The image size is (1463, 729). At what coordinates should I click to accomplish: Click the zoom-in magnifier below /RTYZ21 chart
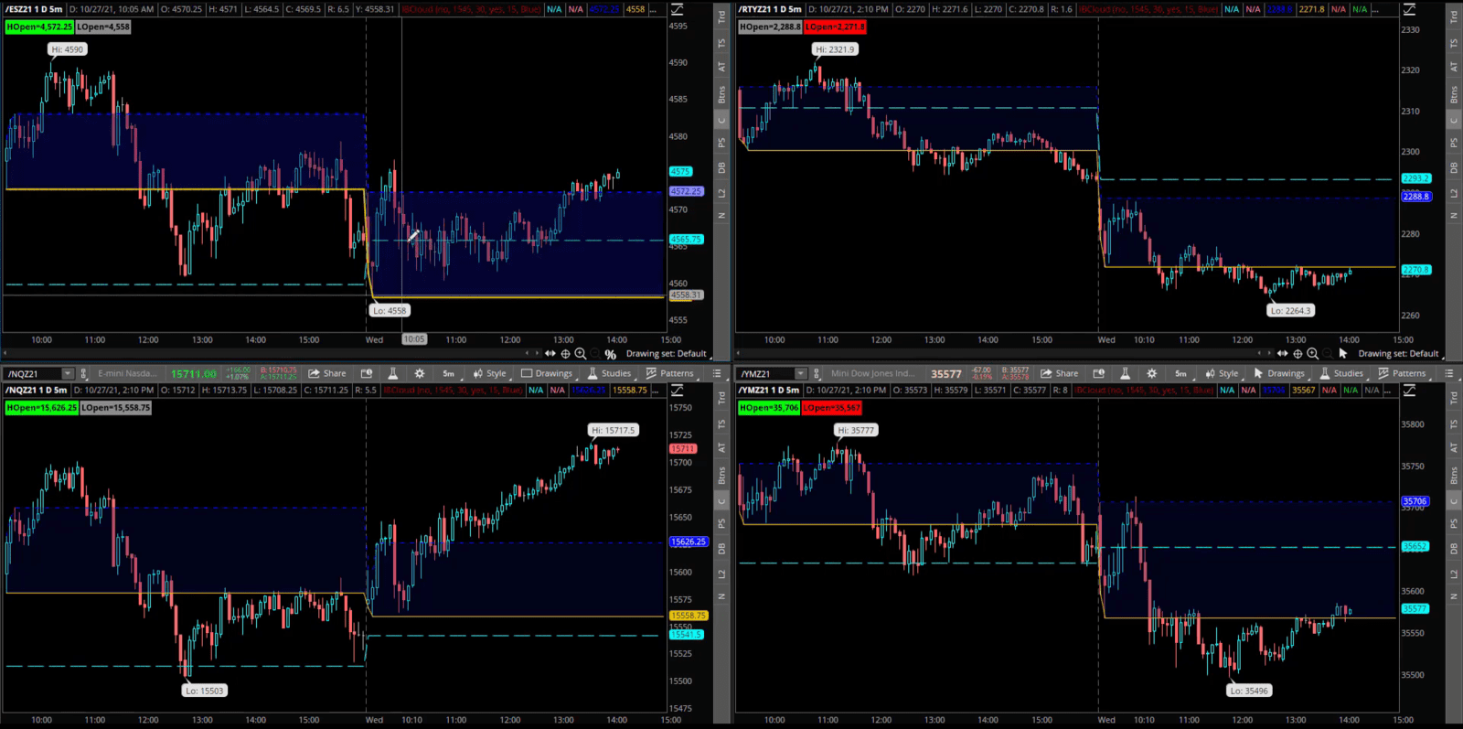[x=1313, y=354]
